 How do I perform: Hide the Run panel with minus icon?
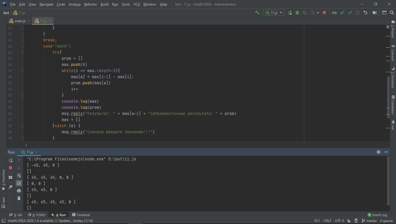(386, 152)
